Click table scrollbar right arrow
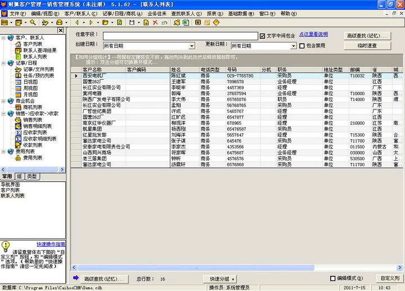This screenshot has width=405, height=291. point(400,267)
